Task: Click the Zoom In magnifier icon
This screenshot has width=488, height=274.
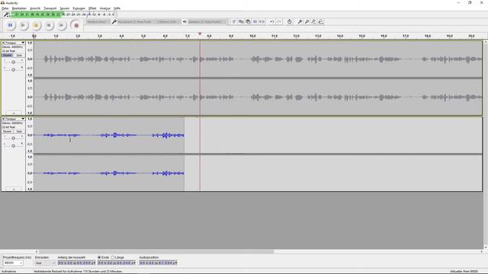Action: click(300, 22)
